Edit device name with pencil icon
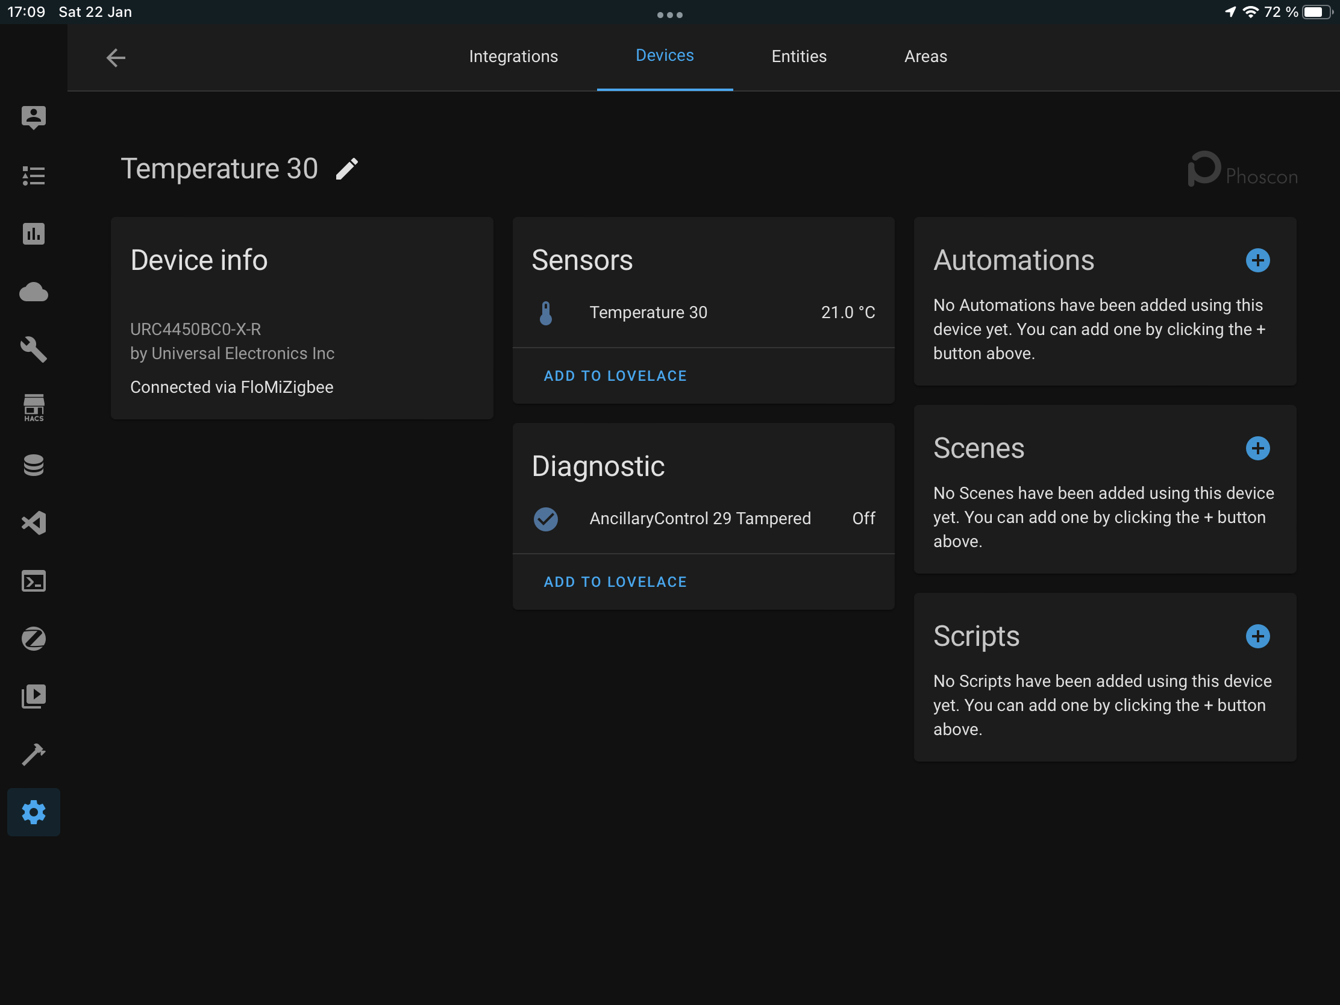The image size is (1340, 1005). point(347,169)
